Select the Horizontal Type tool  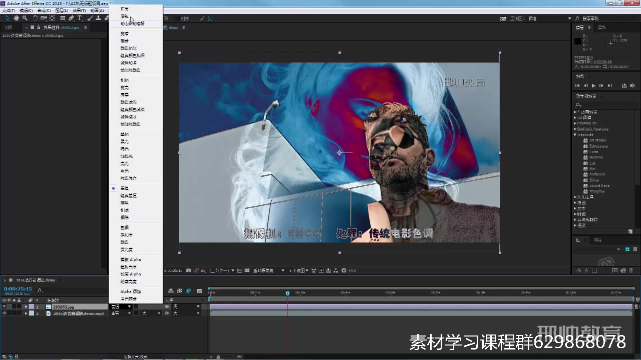coord(79,18)
